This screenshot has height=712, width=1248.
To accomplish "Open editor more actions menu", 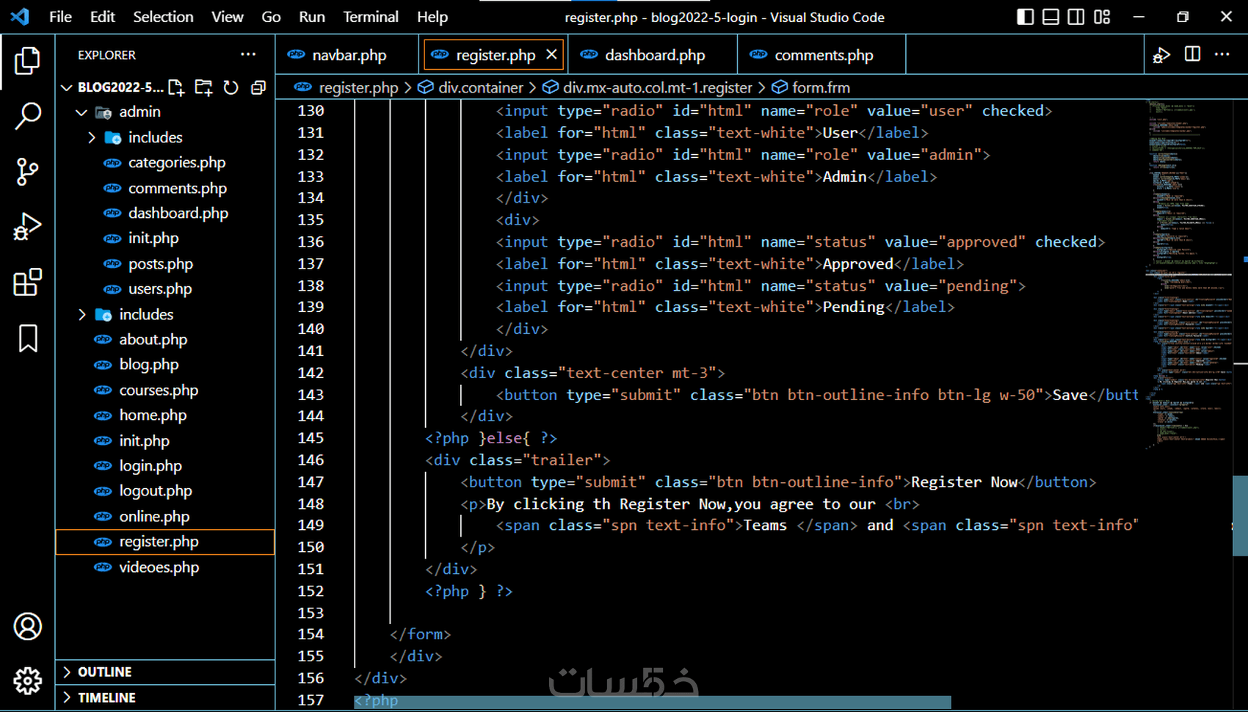I will pyautogui.click(x=1222, y=54).
